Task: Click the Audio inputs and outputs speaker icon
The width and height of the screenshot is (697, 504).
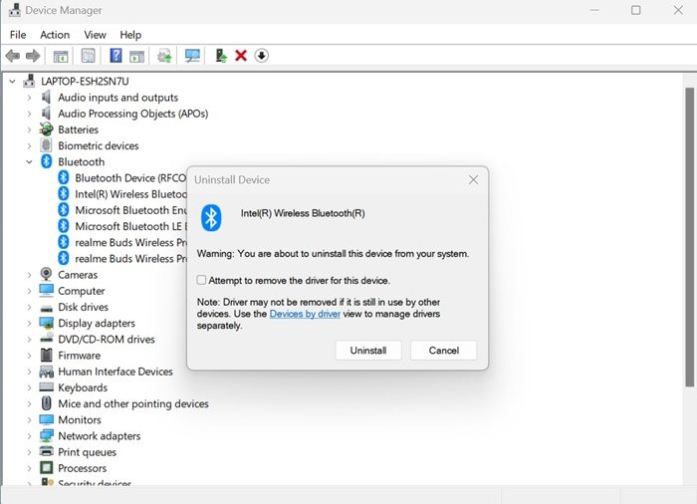Action: tap(46, 97)
